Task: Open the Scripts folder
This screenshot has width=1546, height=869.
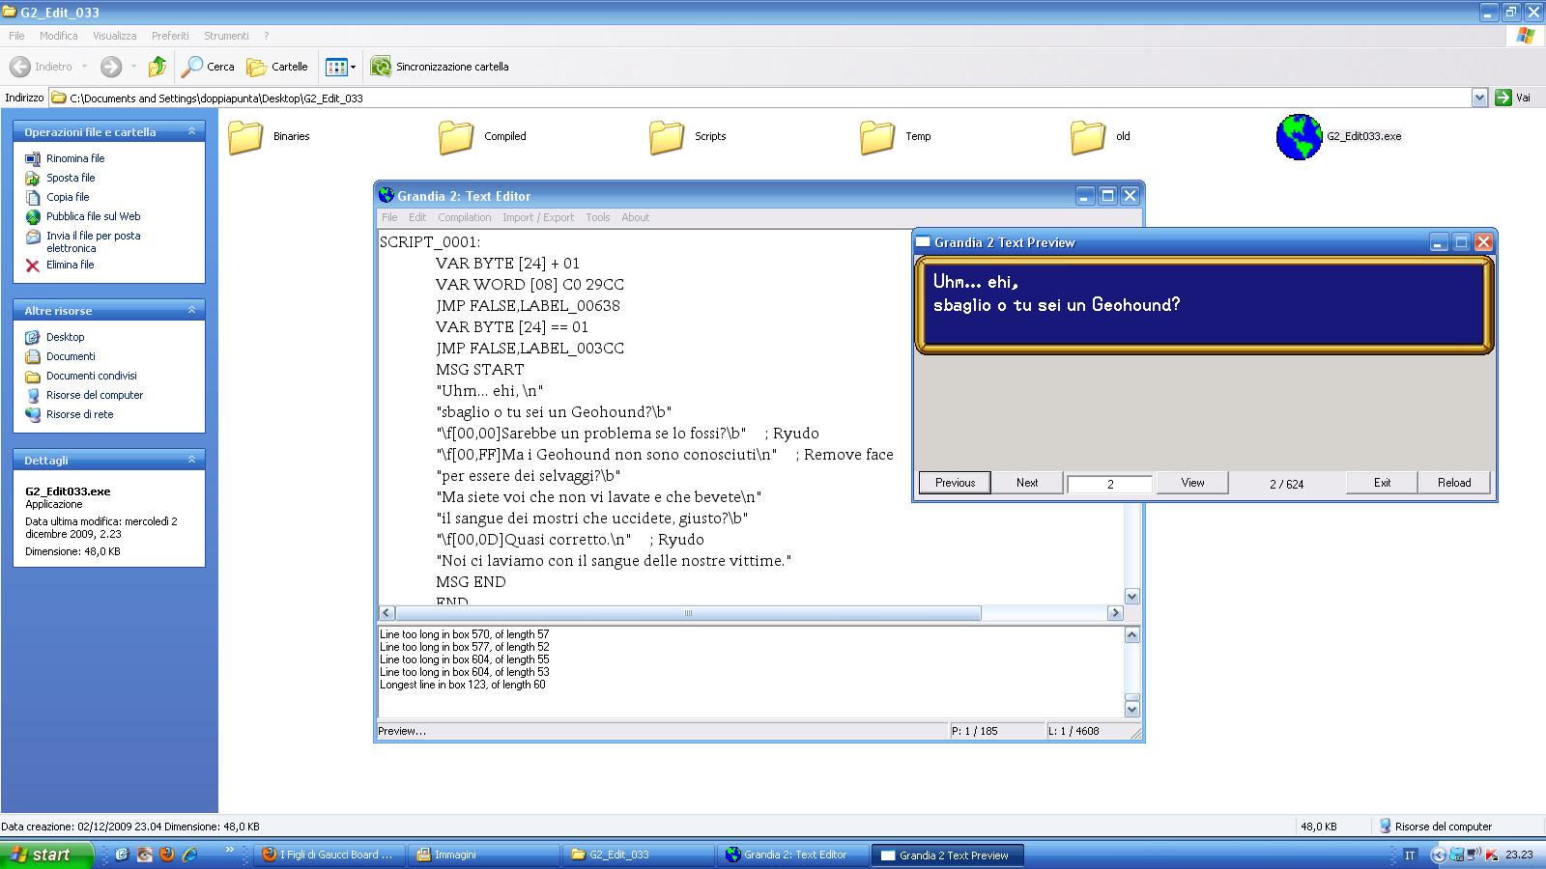Action: point(667,137)
